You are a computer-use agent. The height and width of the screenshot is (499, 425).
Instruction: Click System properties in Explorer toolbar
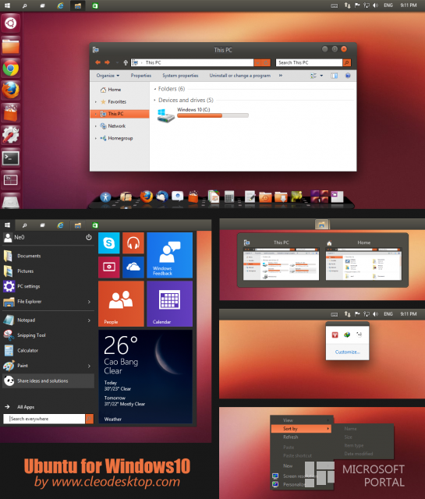click(180, 76)
